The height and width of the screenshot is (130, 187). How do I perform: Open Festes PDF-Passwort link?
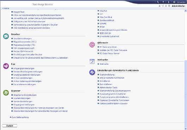click(x=23, y=51)
